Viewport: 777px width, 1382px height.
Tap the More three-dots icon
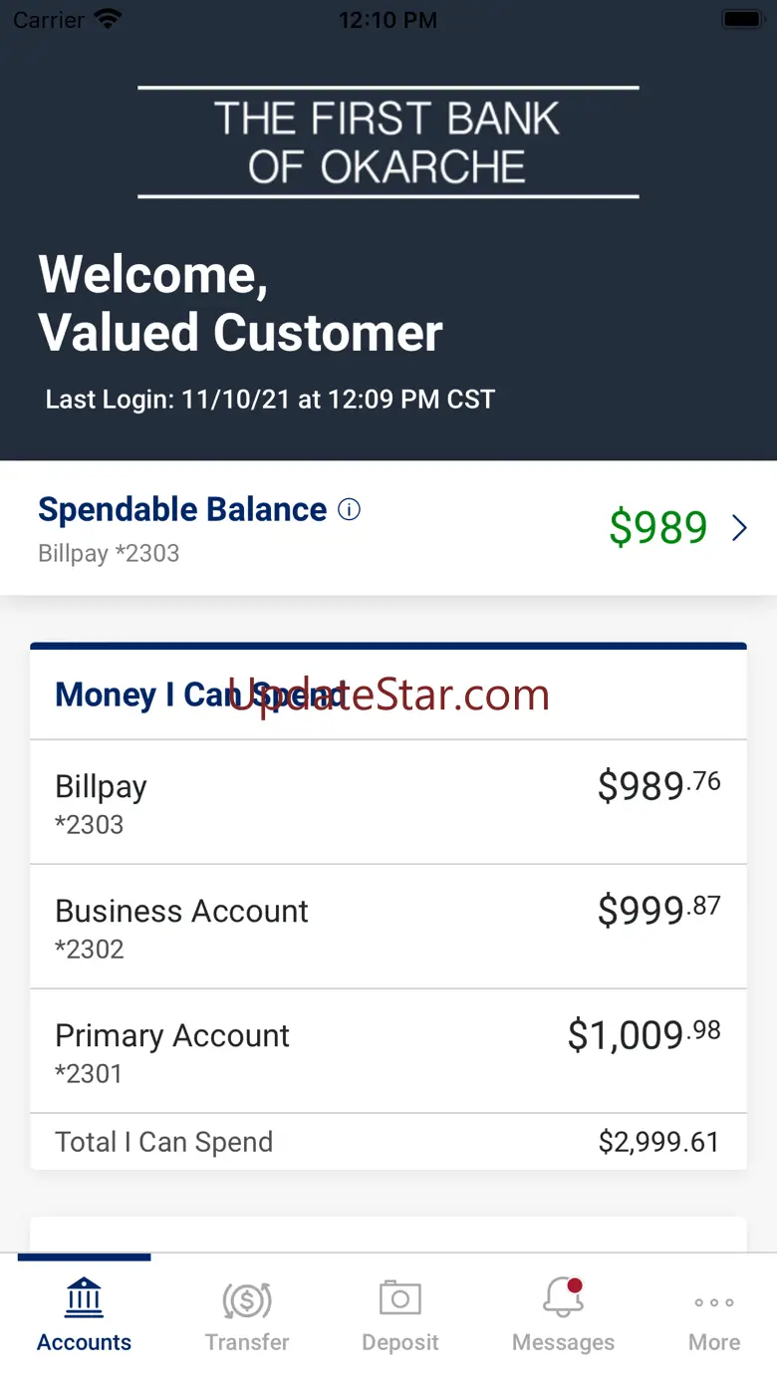tap(714, 1302)
